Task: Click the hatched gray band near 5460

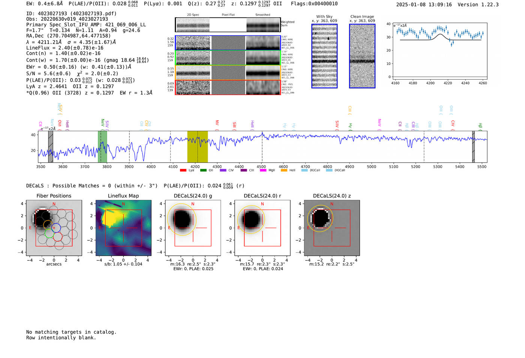Action: (x=473, y=147)
